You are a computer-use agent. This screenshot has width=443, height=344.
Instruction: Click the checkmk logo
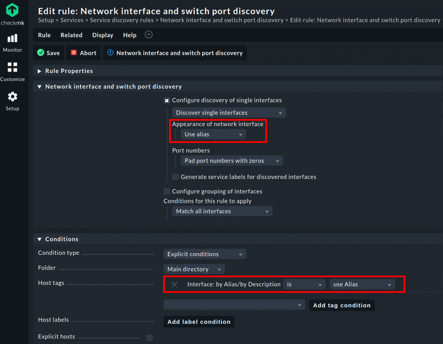point(13,11)
